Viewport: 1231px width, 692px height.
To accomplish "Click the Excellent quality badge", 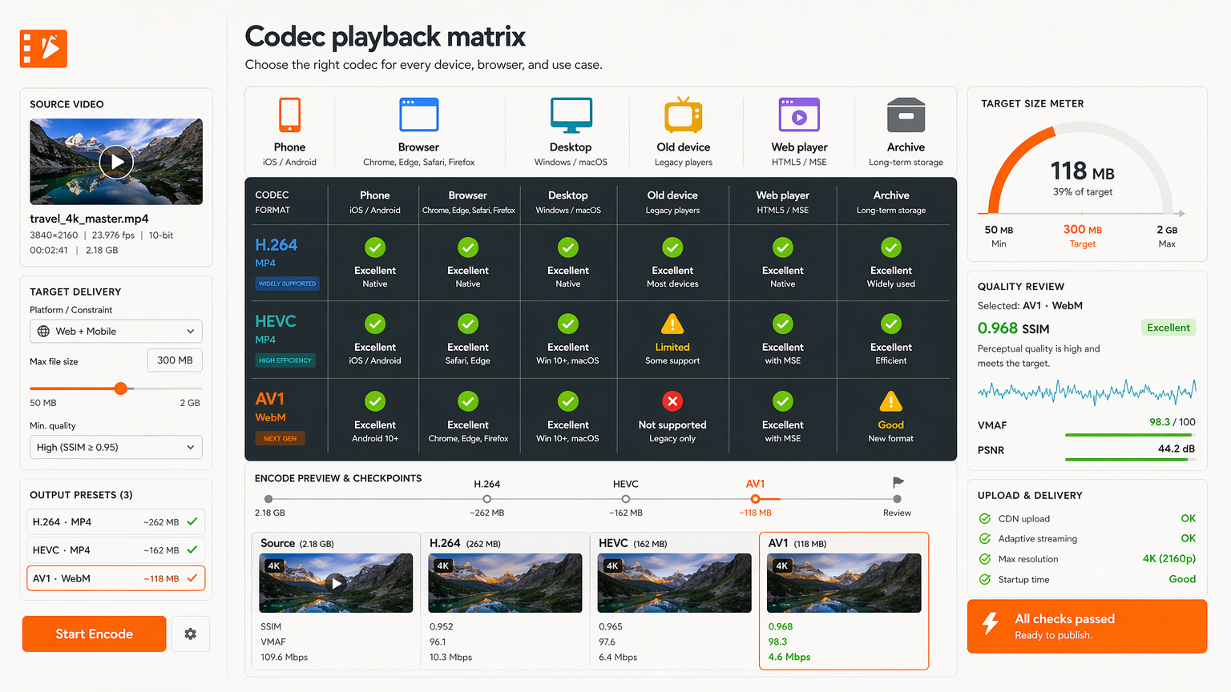I will click(1168, 328).
